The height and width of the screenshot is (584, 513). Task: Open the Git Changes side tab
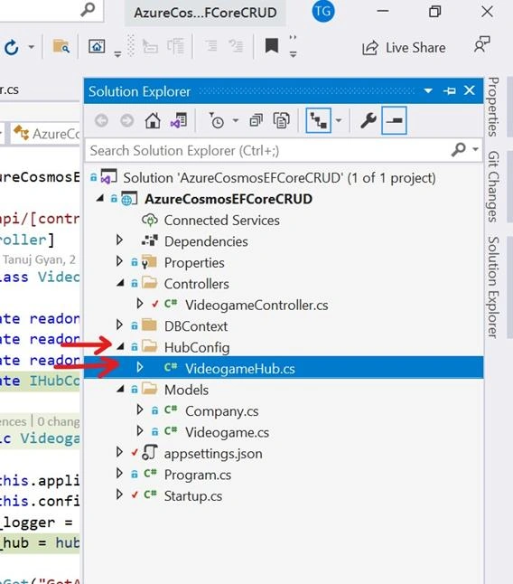coord(493,186)
